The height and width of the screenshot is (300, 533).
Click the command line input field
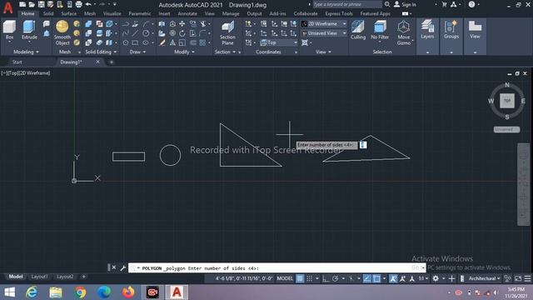[x=277, y=268]
